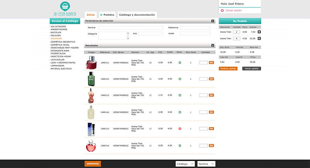
Task: Focus the quantity field for reference 1049116
Action: coord(203,146)
